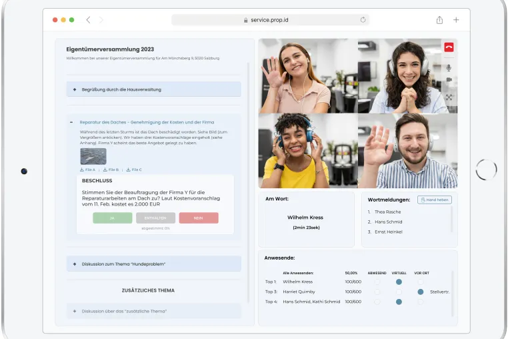Open browser share icon

[439, 20]
